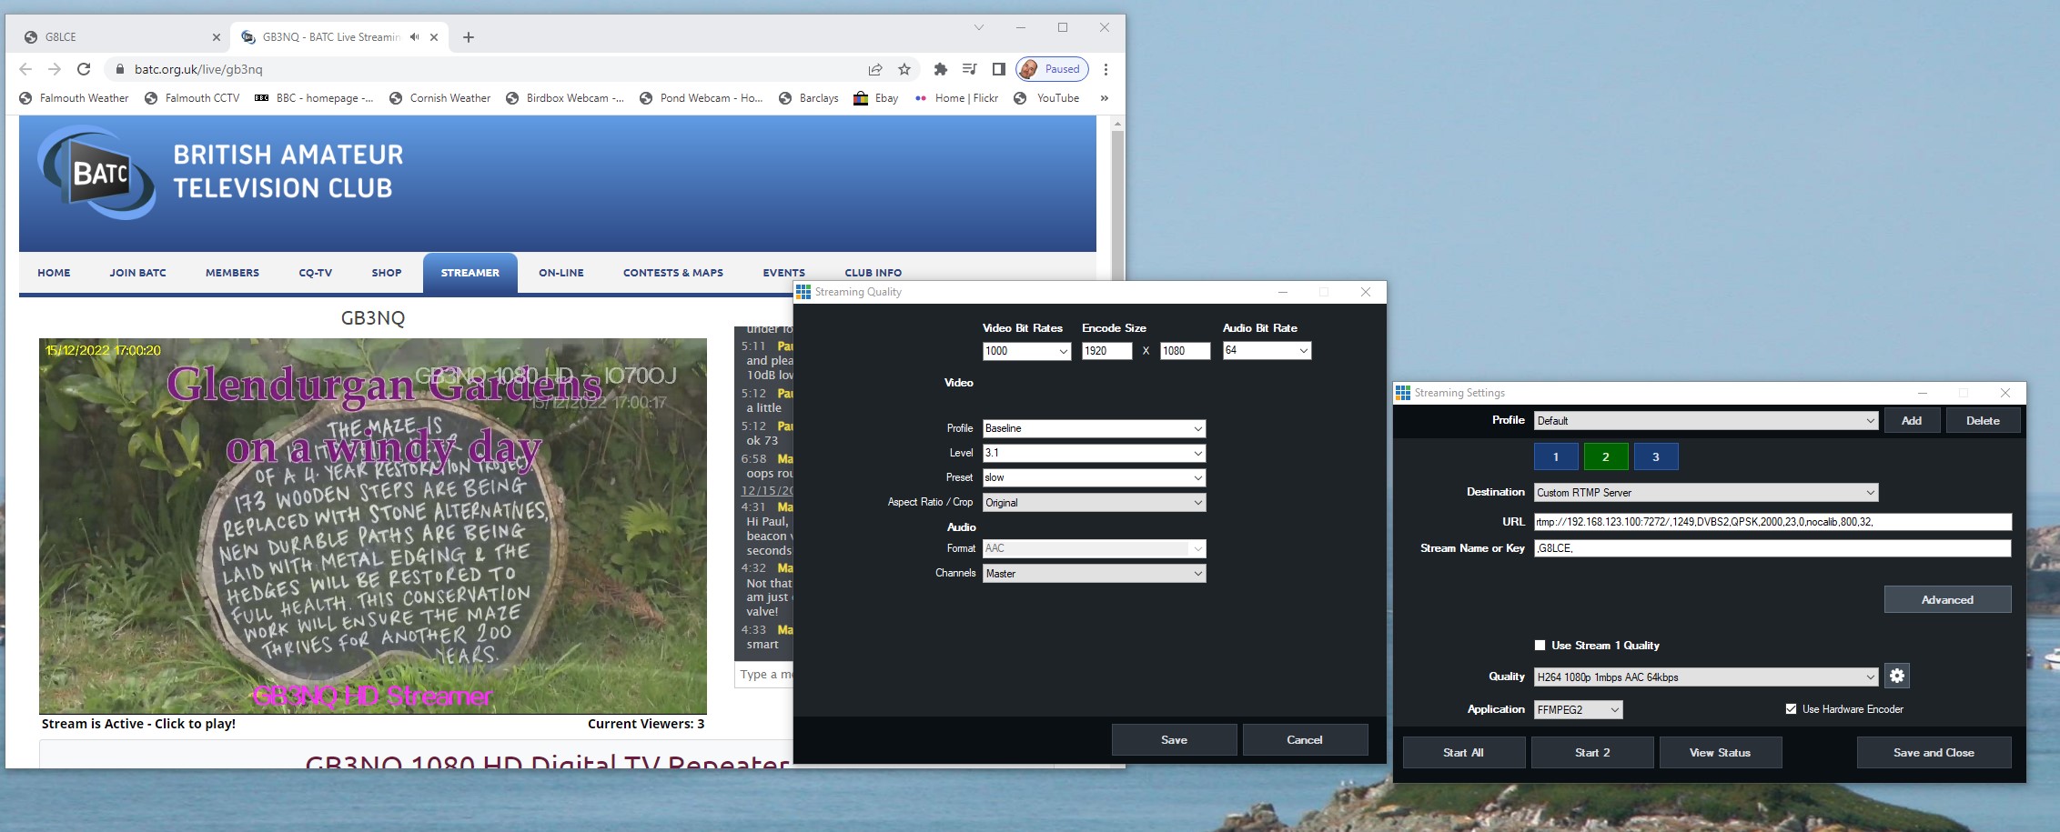Image resolution: width=2060 pixels, height=832 pixels.
Task: Enable Use Stream 1 Quality checkbox
Action: point(1540,645)
